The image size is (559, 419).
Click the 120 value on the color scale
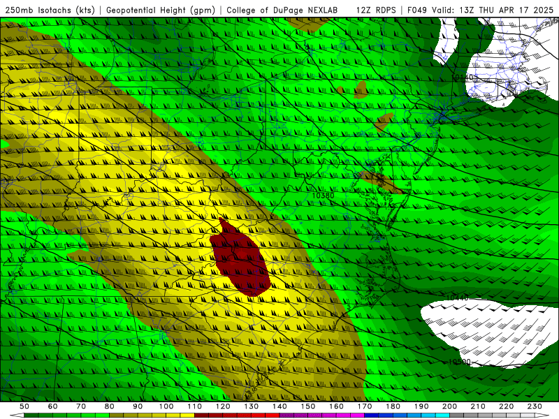(x=223, y=406)
